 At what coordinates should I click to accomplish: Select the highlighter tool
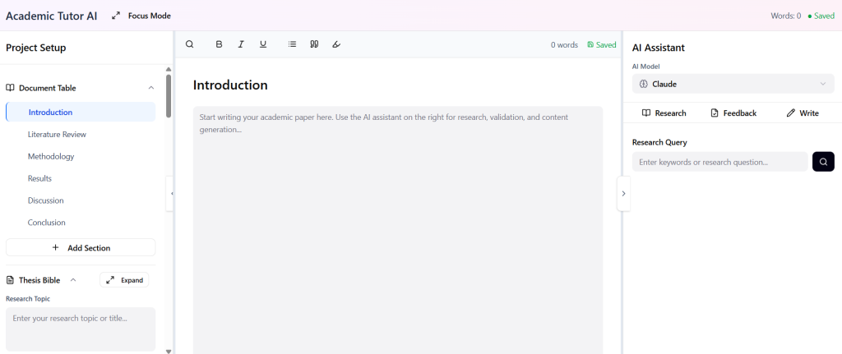pyautogui.click(x=336, y=44)
